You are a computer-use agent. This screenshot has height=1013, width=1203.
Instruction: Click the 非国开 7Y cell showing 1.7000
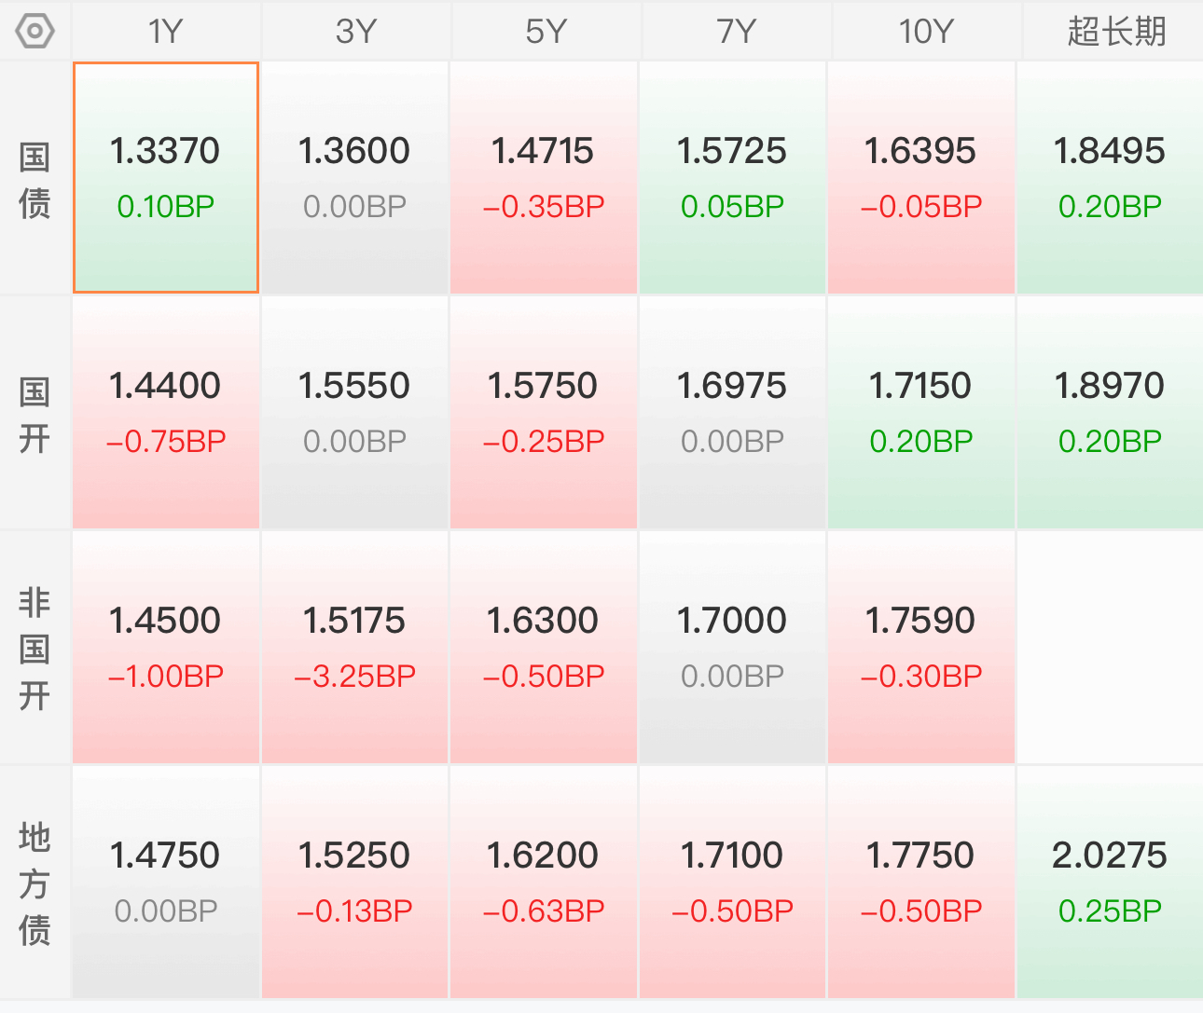pos(732,648)
